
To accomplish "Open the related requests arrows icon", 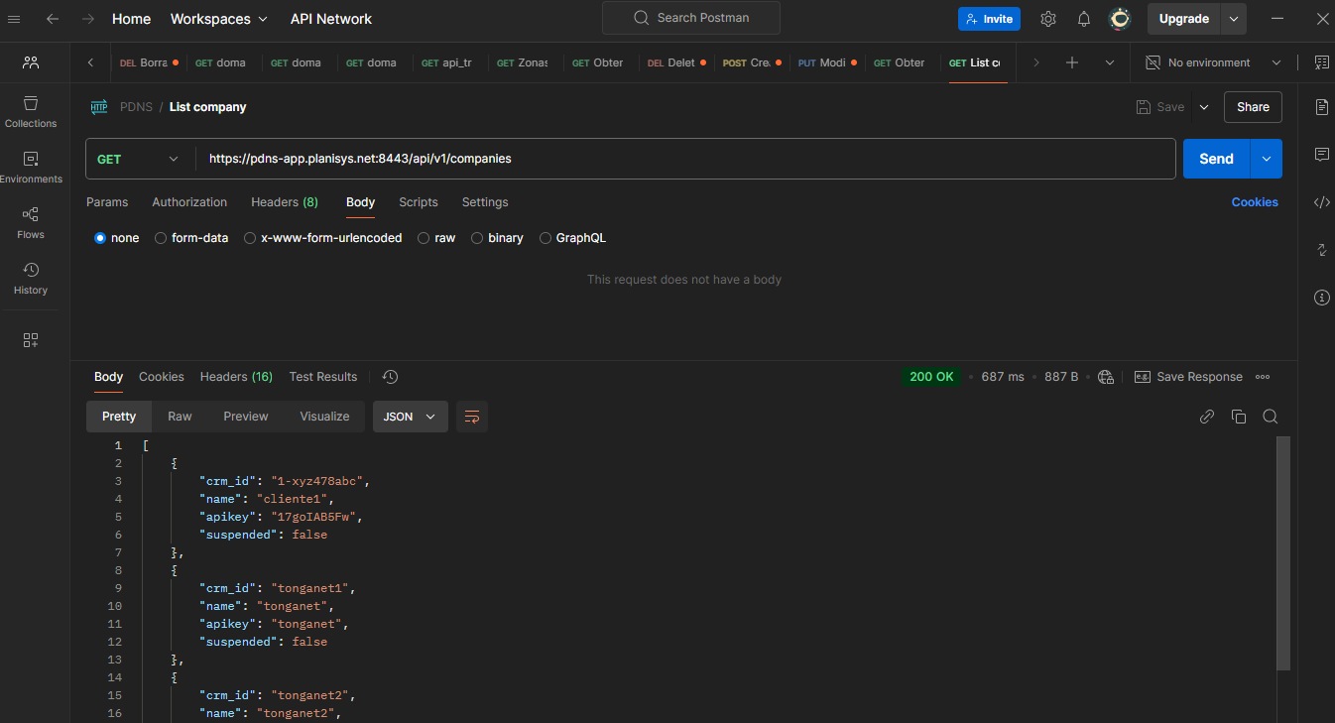I will coord(1322,250).
